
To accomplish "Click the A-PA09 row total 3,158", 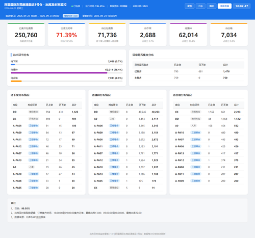I will pyautogui.click(x=155, y=133).
